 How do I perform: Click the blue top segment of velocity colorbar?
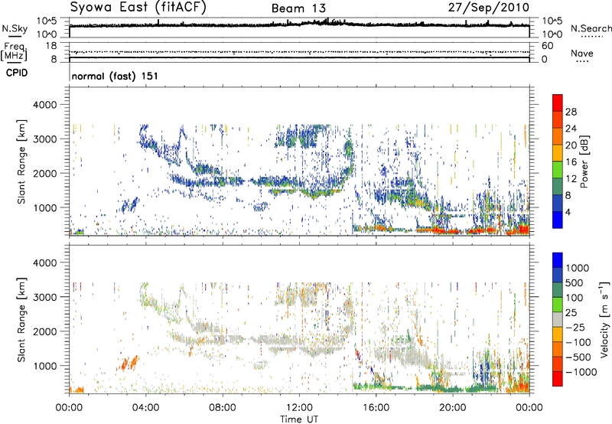(x=558, y=260)
